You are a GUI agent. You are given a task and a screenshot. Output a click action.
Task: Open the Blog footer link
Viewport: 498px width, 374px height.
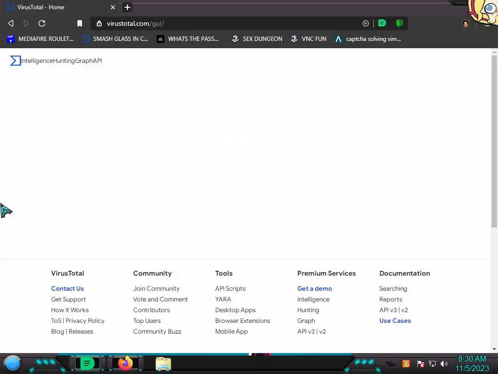(x=57, y=331)
